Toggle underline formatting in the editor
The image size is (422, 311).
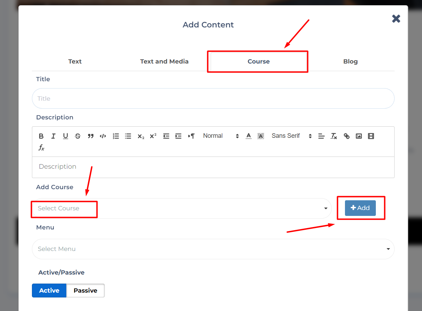66,136
